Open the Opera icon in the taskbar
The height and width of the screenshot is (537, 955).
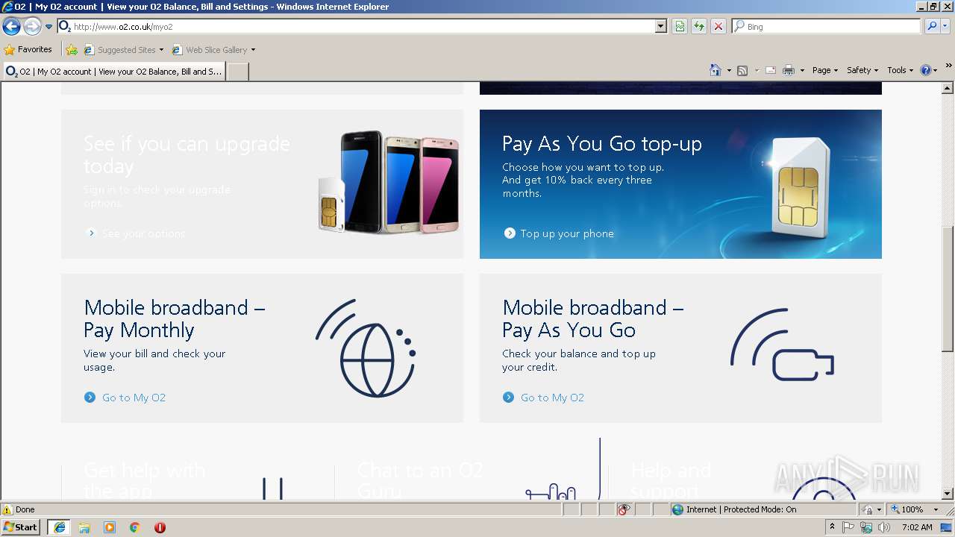click(160, 527)
